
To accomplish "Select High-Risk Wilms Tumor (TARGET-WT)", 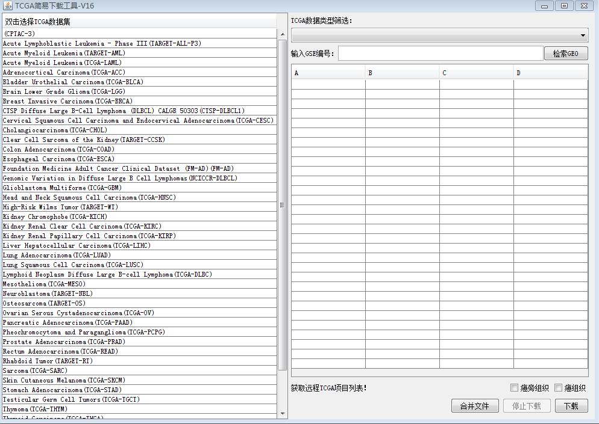I will tap(139, 207).
